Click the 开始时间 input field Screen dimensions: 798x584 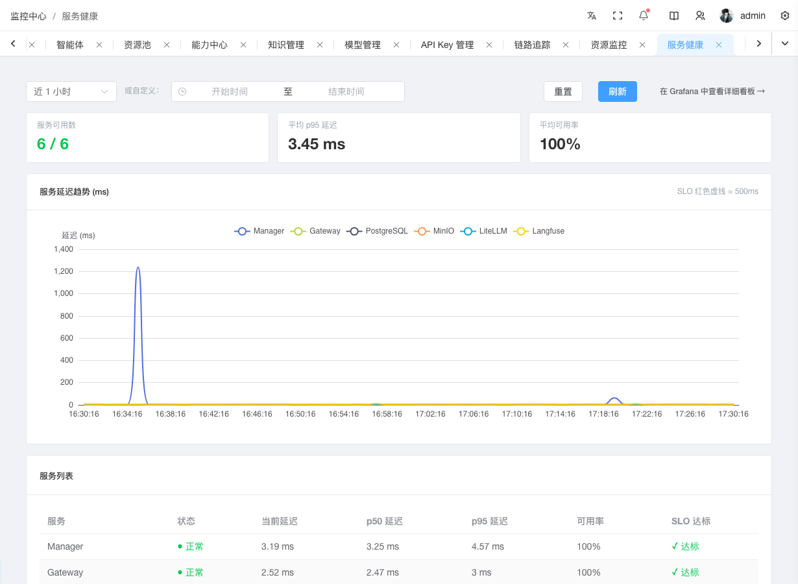point(230,91)
